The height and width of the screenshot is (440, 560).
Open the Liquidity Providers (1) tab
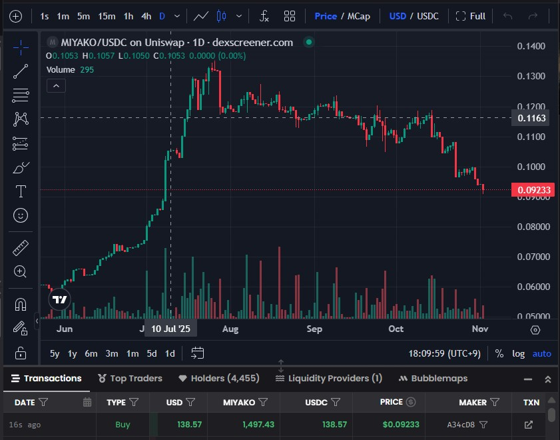click(329, 378)
